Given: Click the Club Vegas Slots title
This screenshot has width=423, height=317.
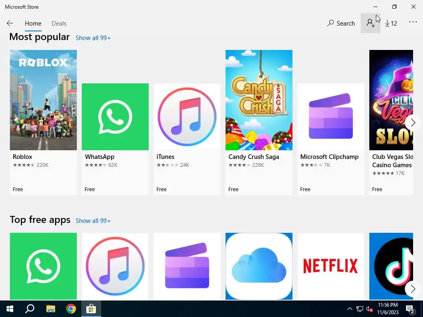Looking at the screenshot, I should [x=392, y=161].
